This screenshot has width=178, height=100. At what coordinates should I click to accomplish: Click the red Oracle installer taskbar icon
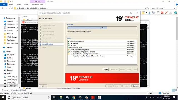click(x=93, y=97)
